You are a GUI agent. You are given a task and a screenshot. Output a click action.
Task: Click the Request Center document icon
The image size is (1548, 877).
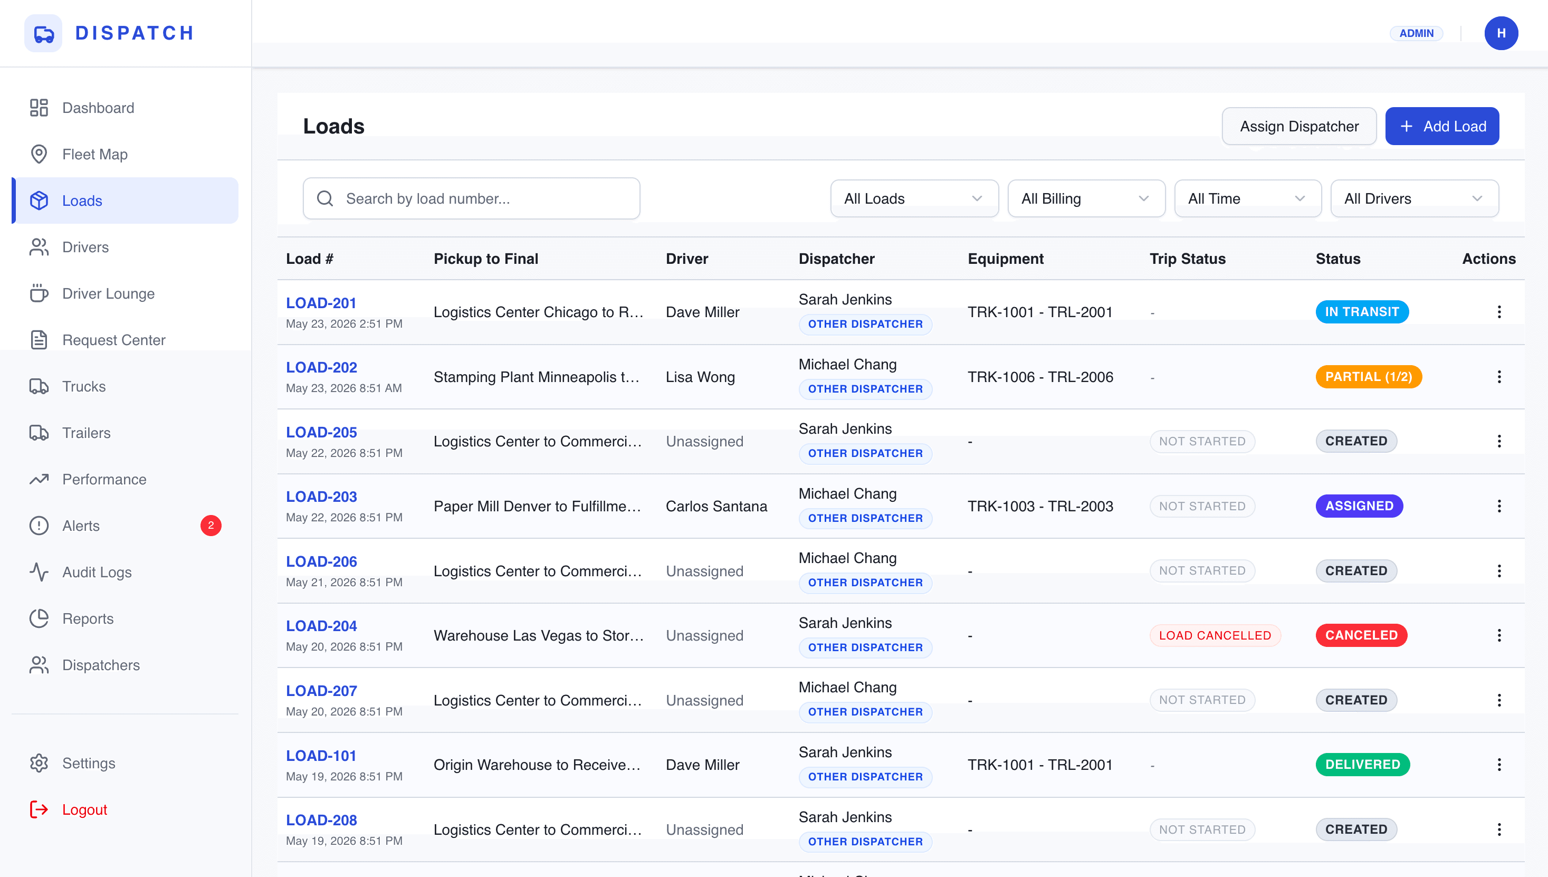(x=39, y=340)
